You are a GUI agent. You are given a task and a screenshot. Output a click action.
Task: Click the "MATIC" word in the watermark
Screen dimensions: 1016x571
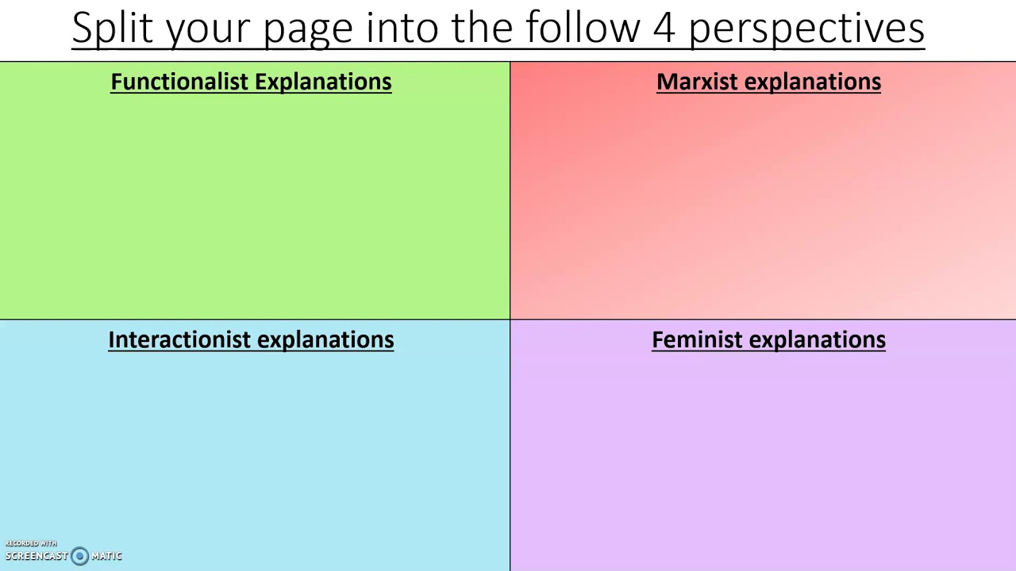coord(106,556)
